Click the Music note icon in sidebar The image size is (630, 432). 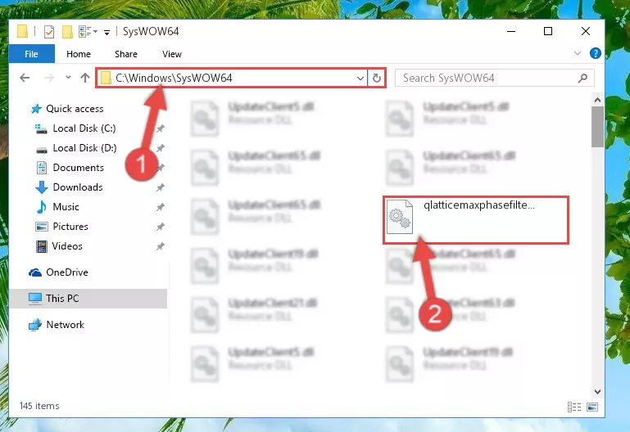(42, 207)
